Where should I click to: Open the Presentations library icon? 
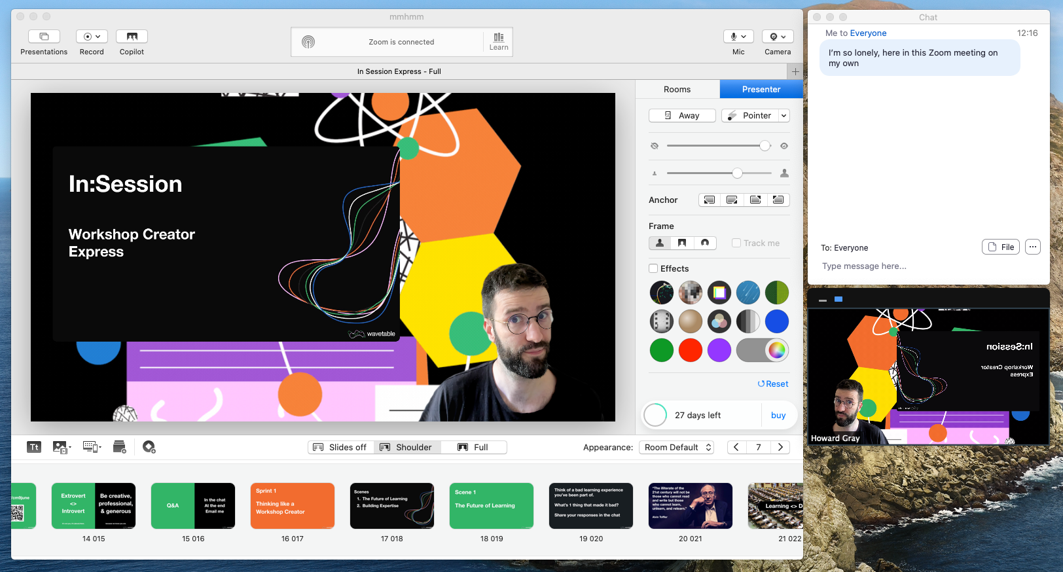click(x=44, y=37)
